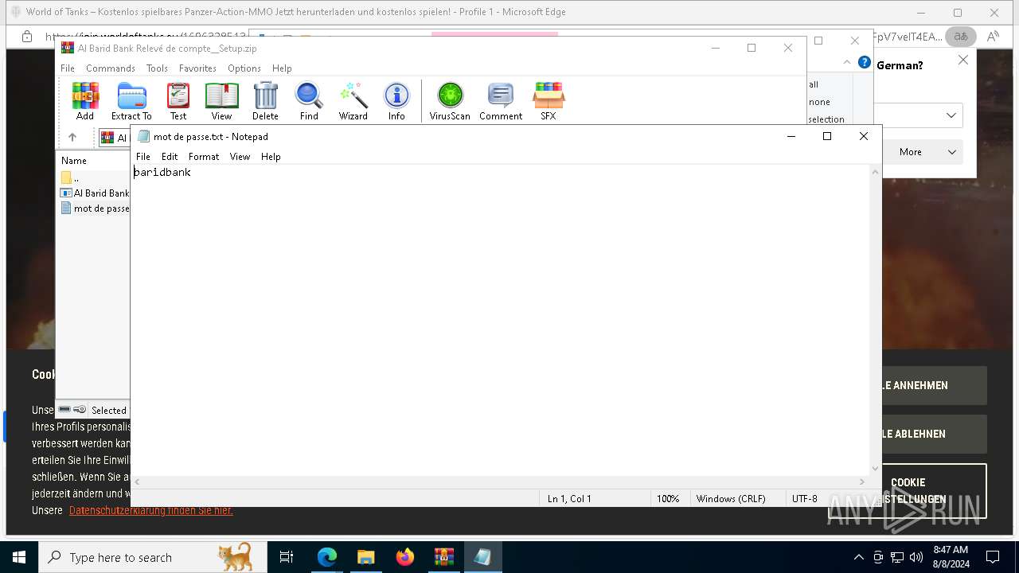This screenshot has height=573, width=1019.
Task: Show archive Info icon
Action: point(396,101)
